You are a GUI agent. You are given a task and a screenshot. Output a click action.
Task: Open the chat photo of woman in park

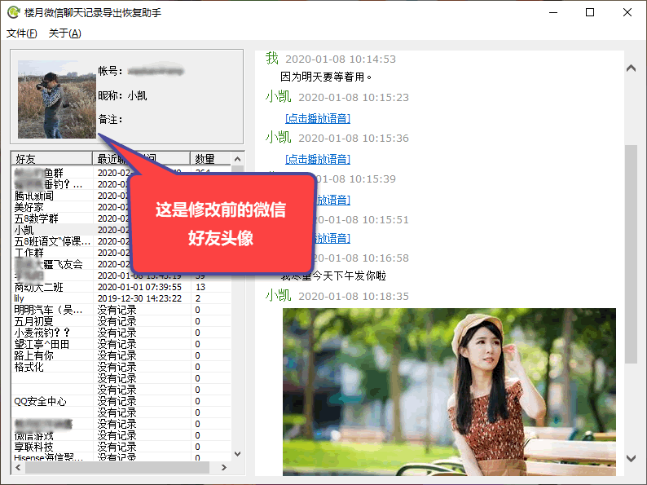pos(449,392)
